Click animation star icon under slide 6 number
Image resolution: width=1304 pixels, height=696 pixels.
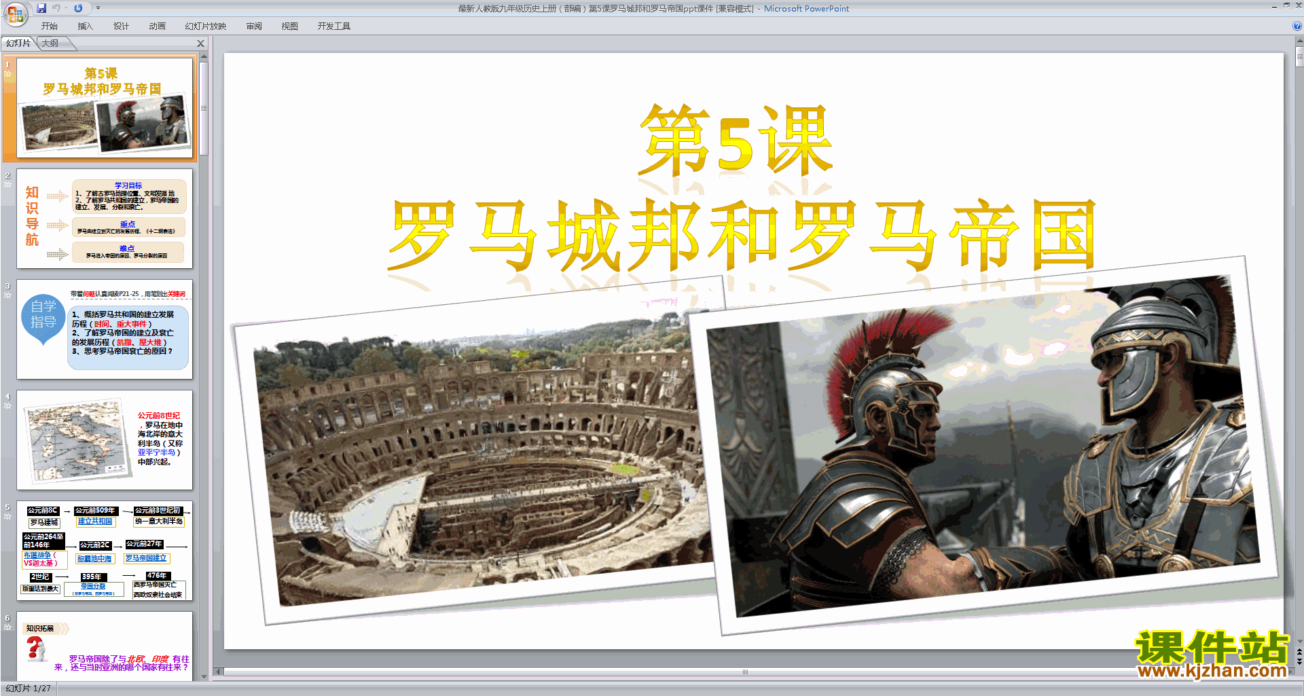(8, 627)
